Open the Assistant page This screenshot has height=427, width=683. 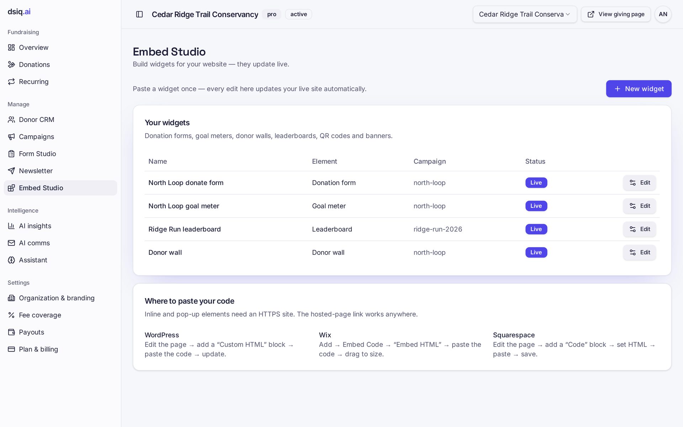[x=60, y=260]
